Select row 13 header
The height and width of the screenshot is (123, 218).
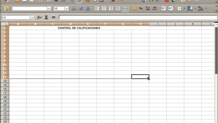coord(5,77)
